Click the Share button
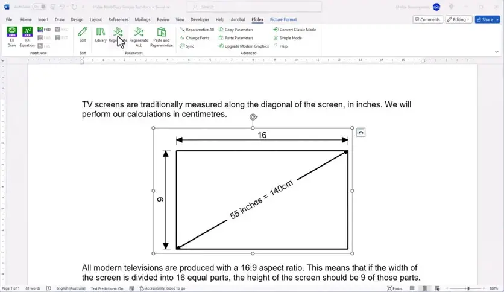This screenshot has height=292, width=504. point(485,20)
